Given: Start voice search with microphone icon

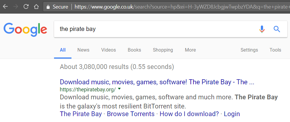Looking at the screenshot, I should 262,29.
